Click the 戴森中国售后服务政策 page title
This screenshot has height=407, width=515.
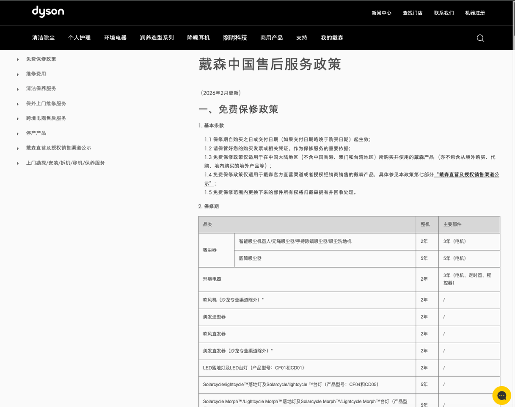click(x=270, y=64)
